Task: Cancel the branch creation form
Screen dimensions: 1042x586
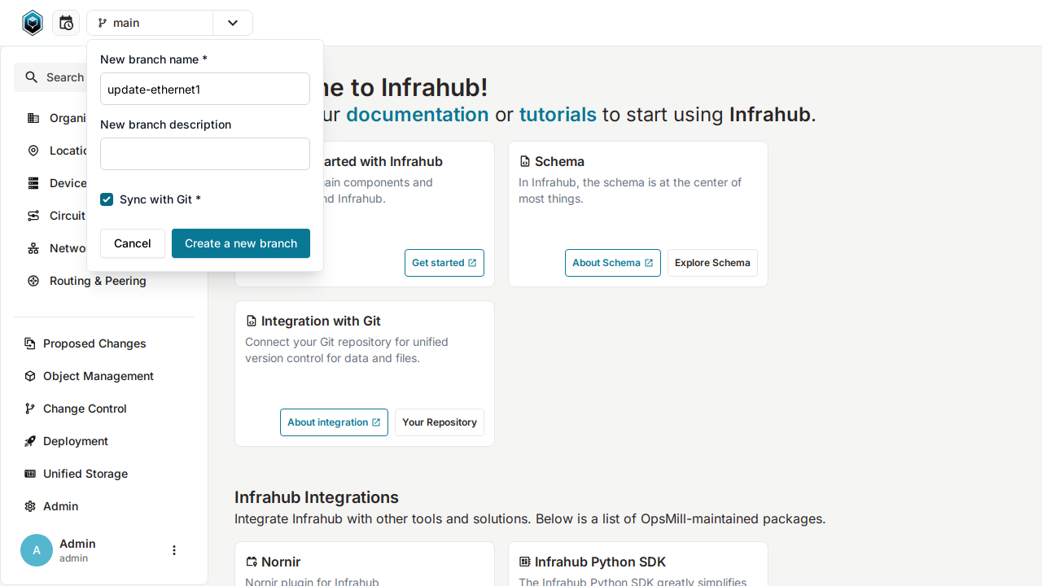Action: (132, 243)
